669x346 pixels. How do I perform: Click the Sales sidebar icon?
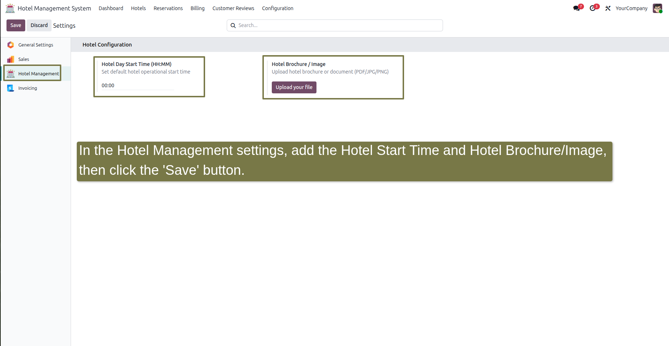[11, 59]
